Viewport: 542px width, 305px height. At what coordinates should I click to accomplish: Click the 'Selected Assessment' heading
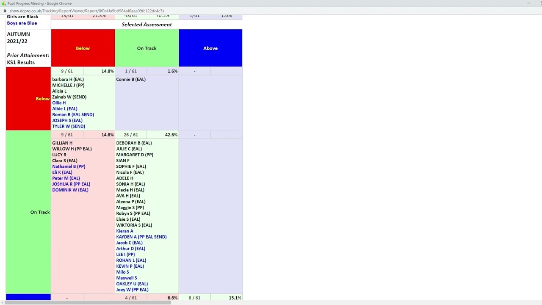pos(147,25)
